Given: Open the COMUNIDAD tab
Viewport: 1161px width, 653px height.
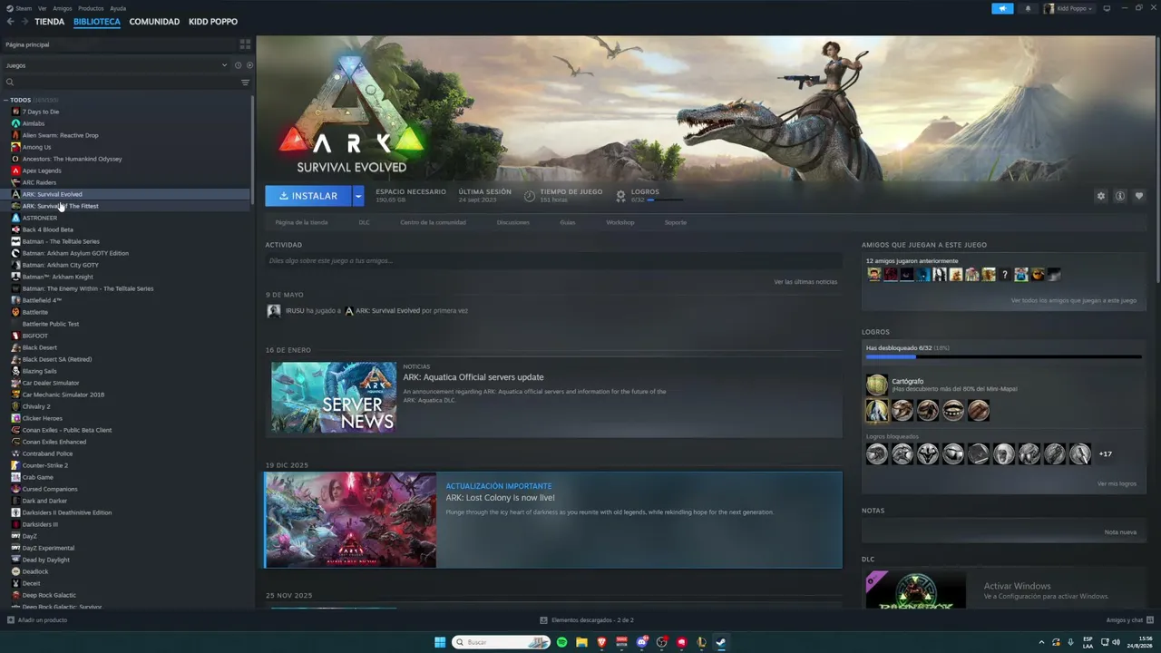Looking at the screenshot, I should point(154,22).
